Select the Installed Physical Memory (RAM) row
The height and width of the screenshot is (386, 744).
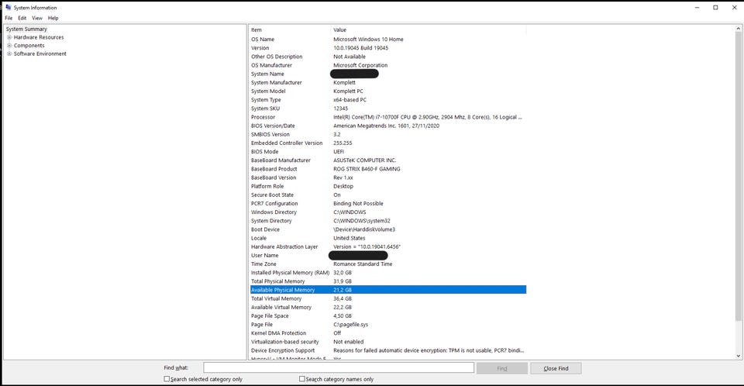pyautogui.click(x=388, y=273)
